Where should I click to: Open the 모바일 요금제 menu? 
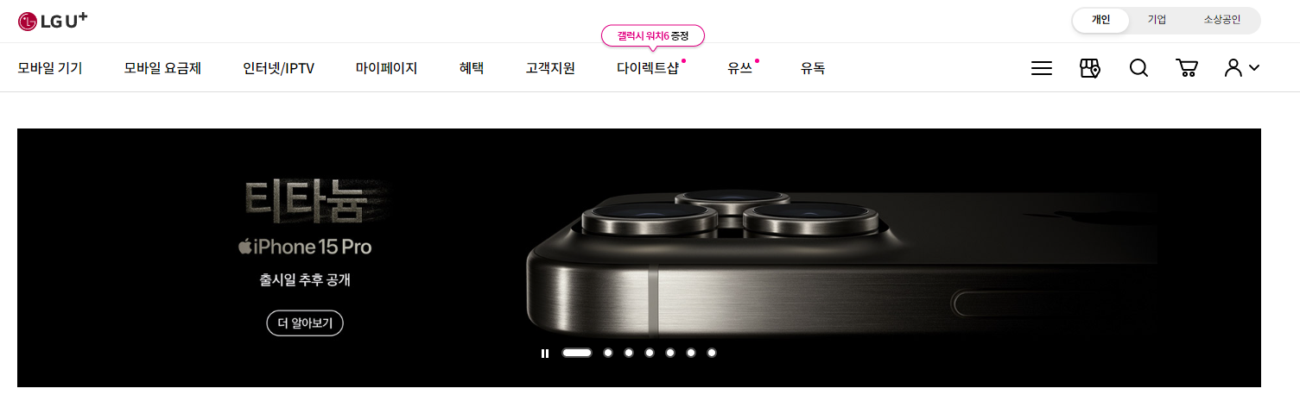162,68
